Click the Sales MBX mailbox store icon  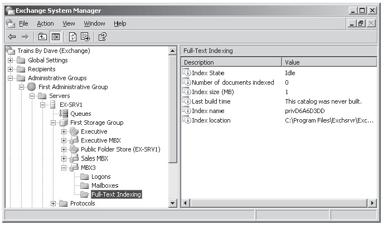coord(74,158)
